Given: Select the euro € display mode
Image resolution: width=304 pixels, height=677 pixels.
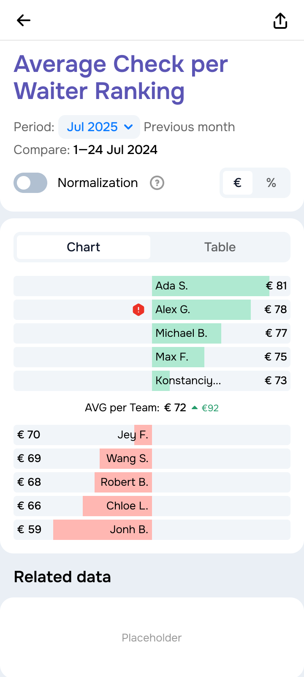Looking at the screenshot, I should click(x=238, y=183).
